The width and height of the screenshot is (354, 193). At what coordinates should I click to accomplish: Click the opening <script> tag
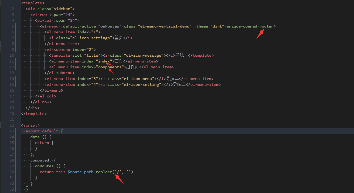[30, 125]
